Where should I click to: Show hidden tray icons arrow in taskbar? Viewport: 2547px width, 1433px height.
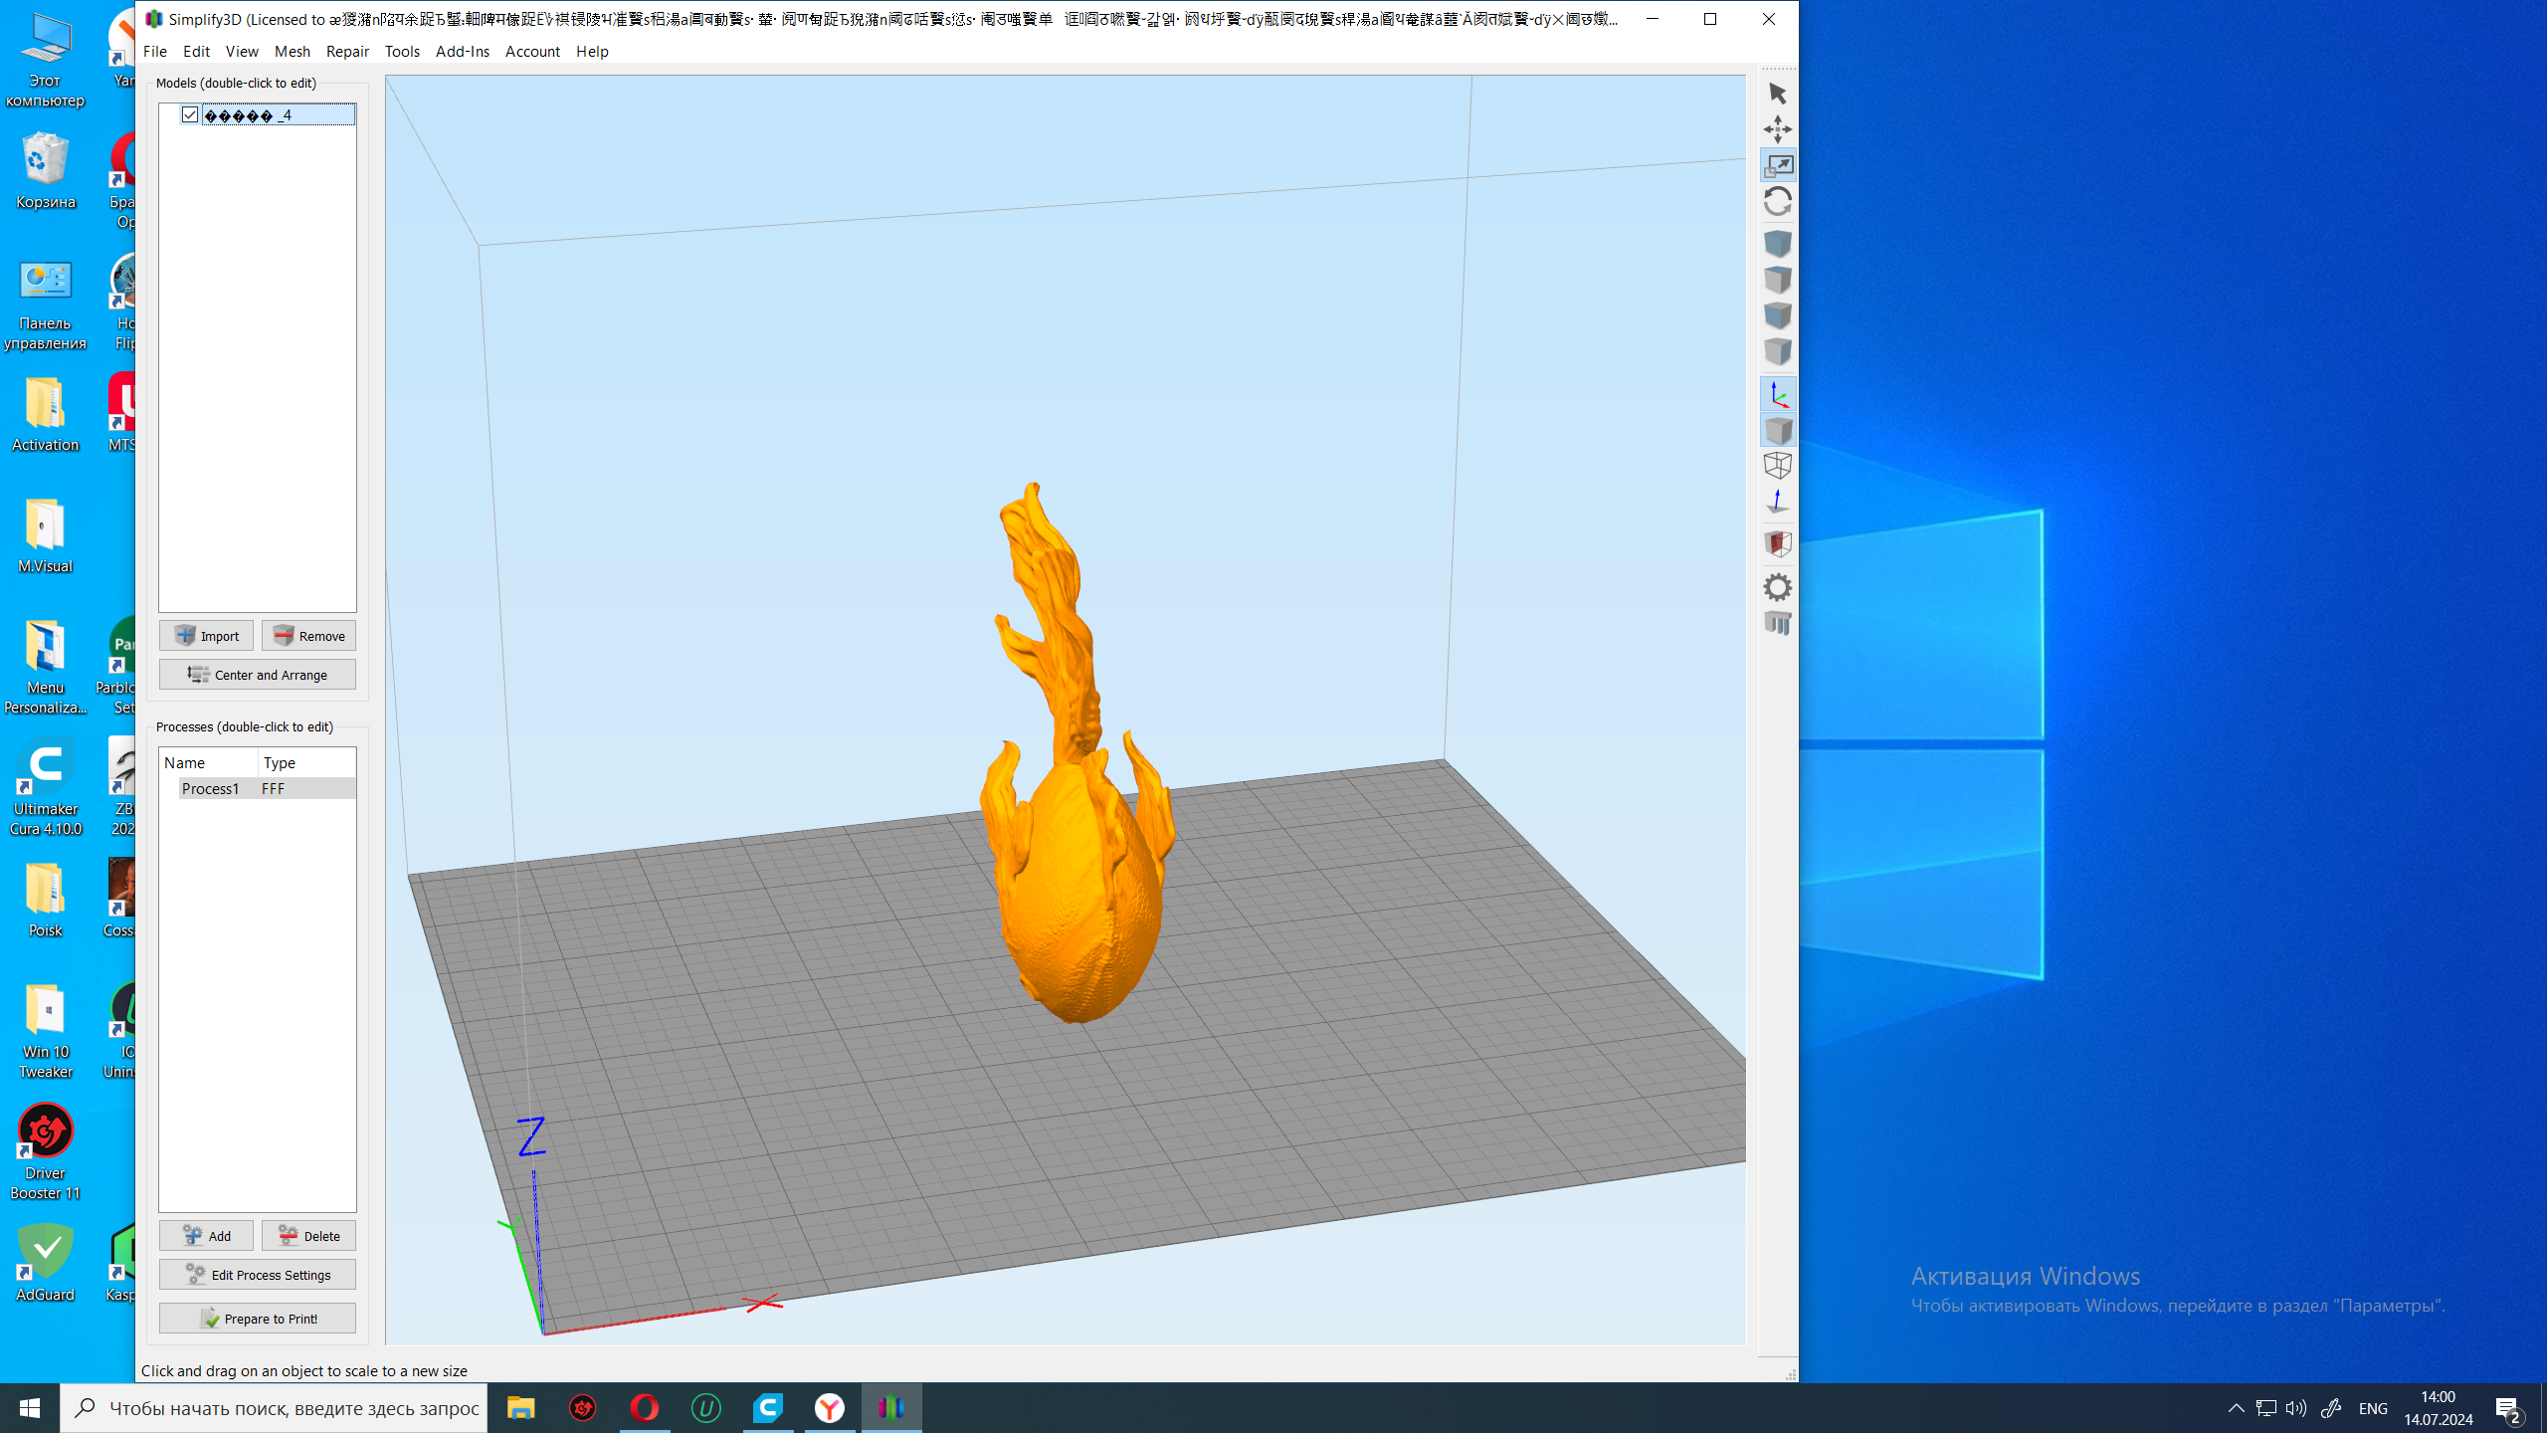pos(2236,1408)
